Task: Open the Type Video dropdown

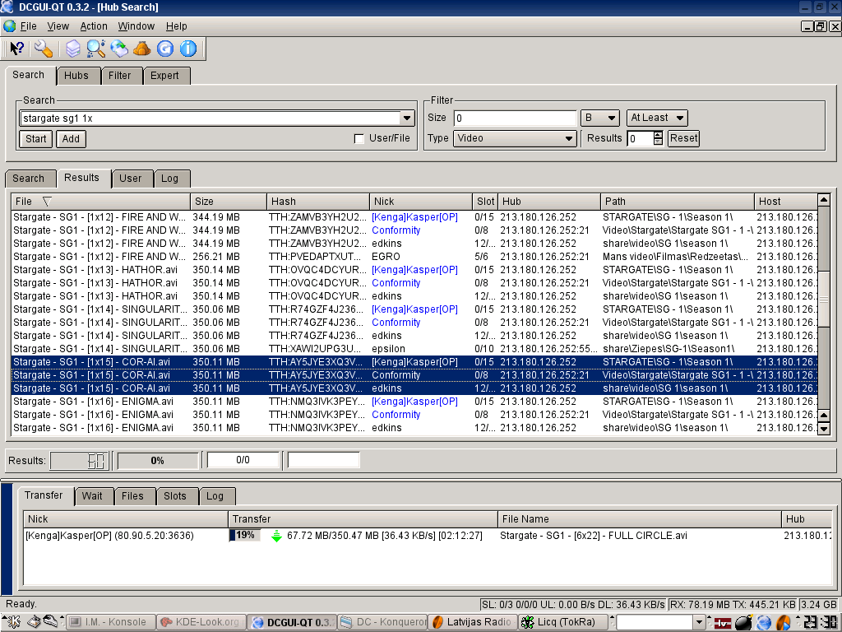Action: pos(515,138)
